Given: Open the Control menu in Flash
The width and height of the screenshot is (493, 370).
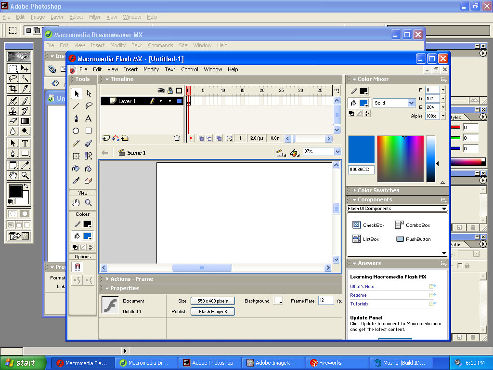Looking at the screenshot, I should tap(190, 69).
